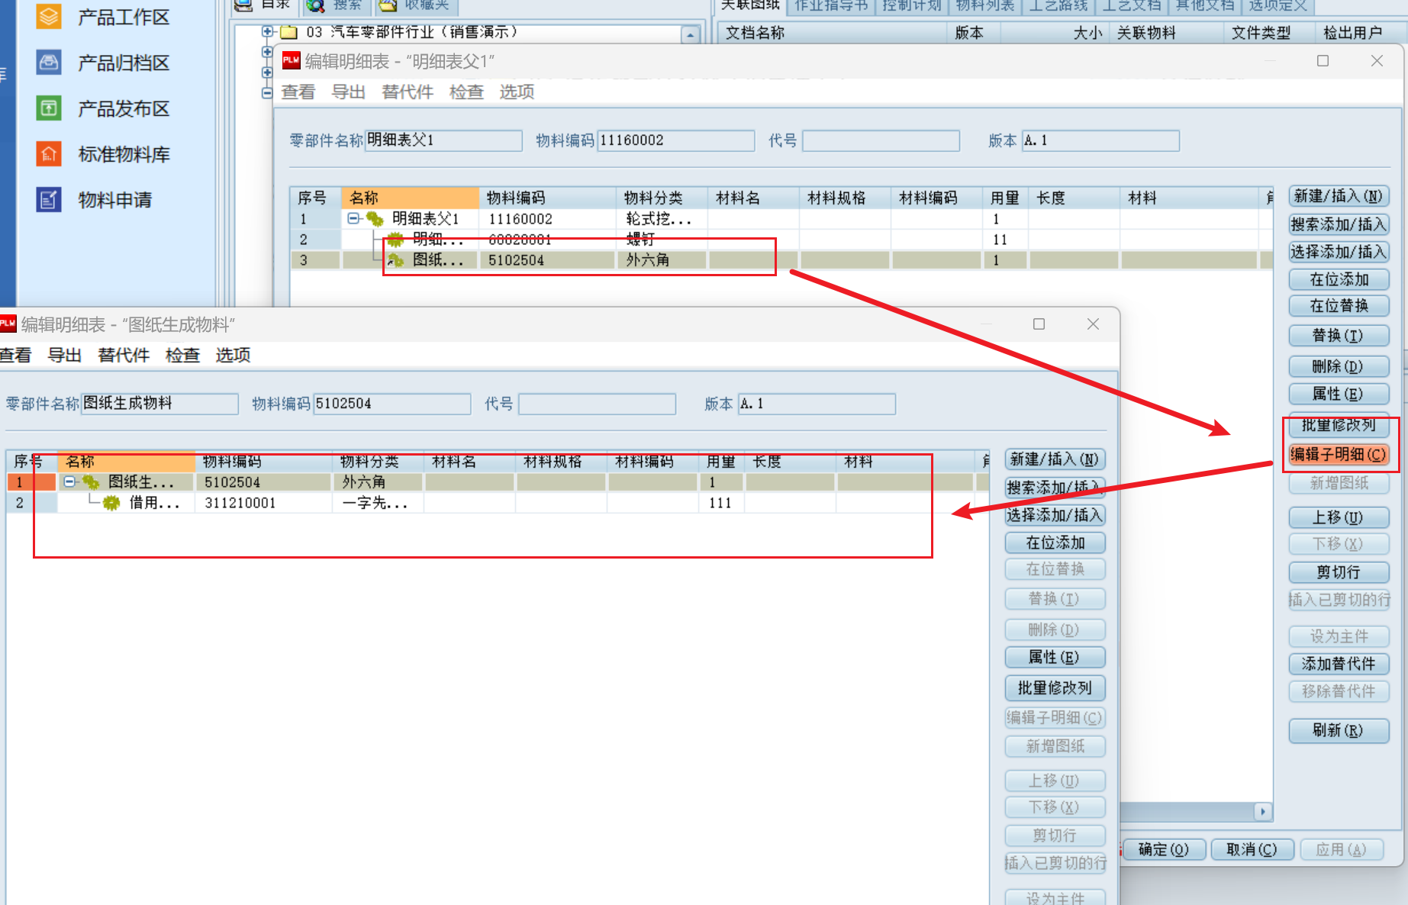Focus the 代号 input field in front window
This screenshot has width=1408, height=905.
click(x=597, y=404)
